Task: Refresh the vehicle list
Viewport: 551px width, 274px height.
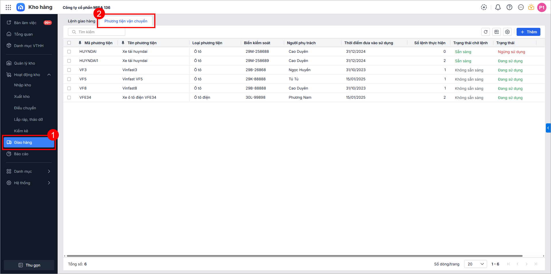Action: click(x=486, y=32)
